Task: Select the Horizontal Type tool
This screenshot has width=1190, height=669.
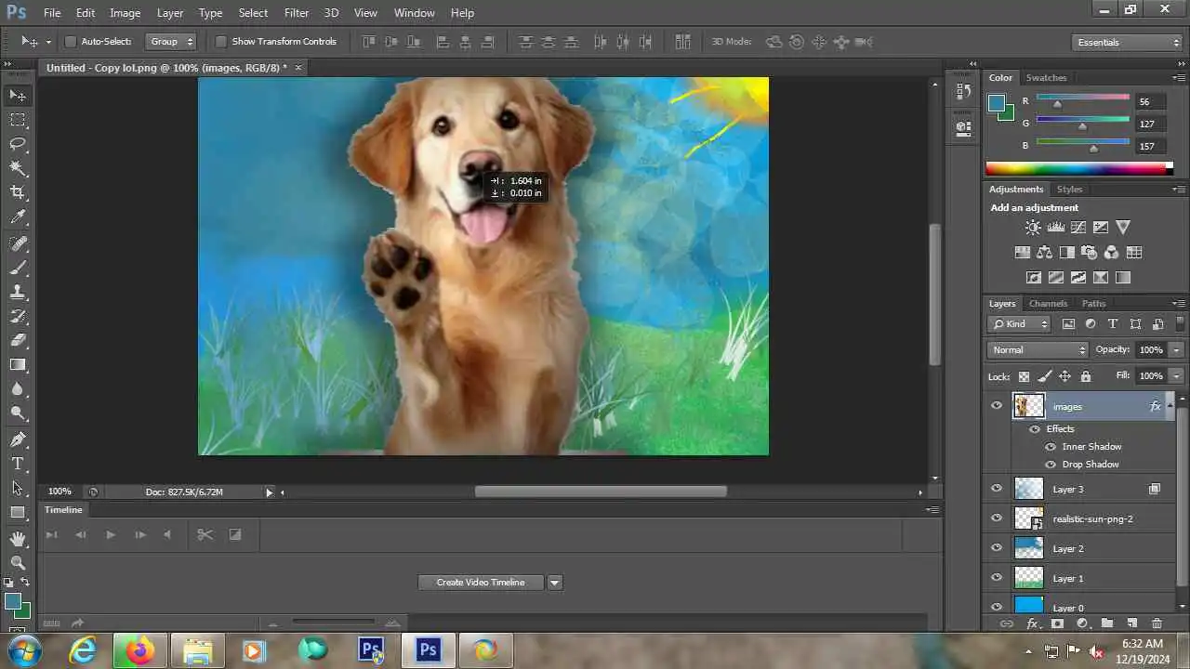Action: tap(18, 464)
